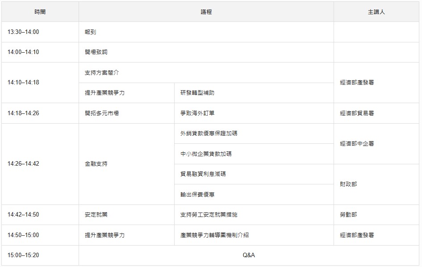Screen dimensions: 422x267
Task: Click the 財政部 speaker cell
Action: pyautogui.click(x=348, y=184)
